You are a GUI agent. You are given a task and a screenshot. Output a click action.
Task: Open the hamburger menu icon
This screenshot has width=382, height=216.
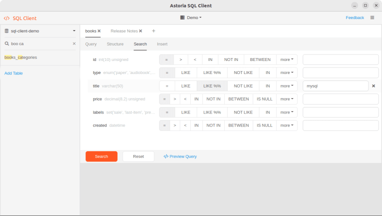click(372, 18)
